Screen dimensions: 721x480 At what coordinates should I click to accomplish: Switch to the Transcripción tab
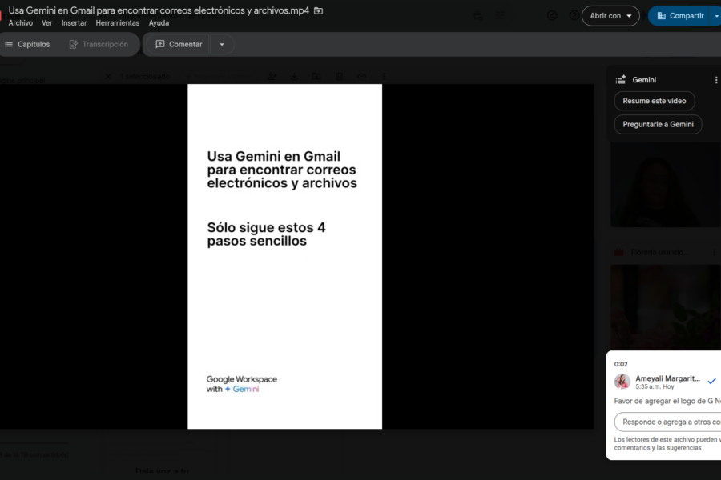99,45
